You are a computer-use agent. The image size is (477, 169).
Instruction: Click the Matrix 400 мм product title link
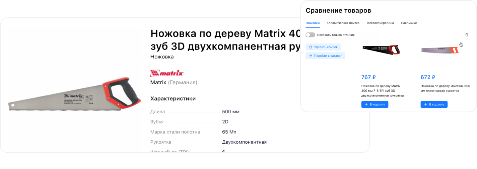click(382, 91)
